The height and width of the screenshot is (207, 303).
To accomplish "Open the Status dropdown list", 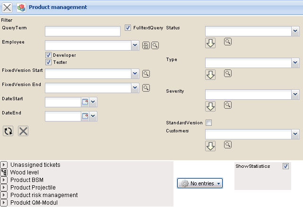I will [x=295, y=31].
